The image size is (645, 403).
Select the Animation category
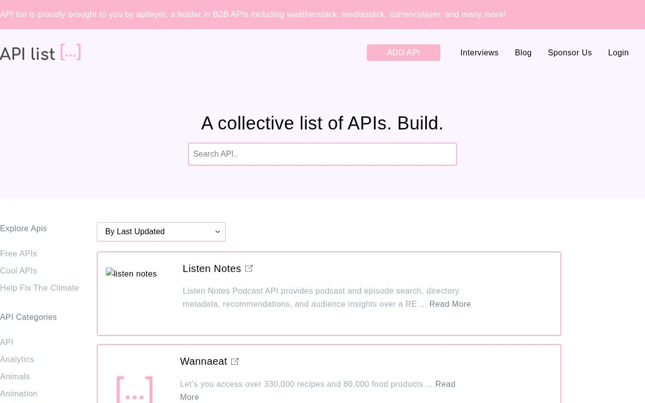tap(19, 393)
